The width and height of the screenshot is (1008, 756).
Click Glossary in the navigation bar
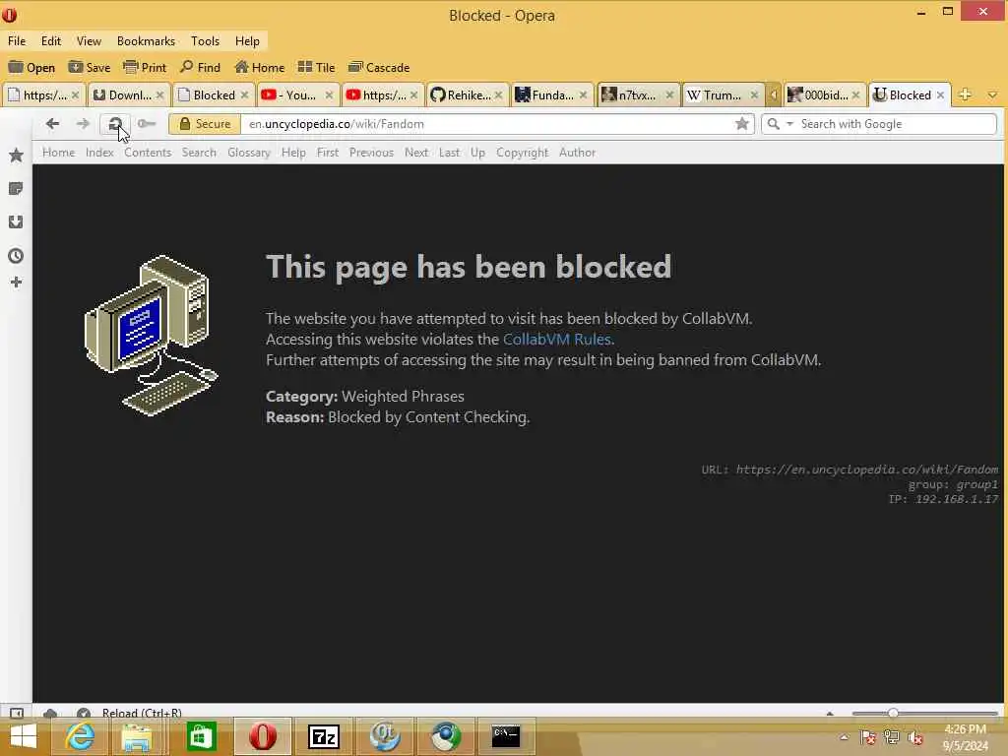pos(249,153)
